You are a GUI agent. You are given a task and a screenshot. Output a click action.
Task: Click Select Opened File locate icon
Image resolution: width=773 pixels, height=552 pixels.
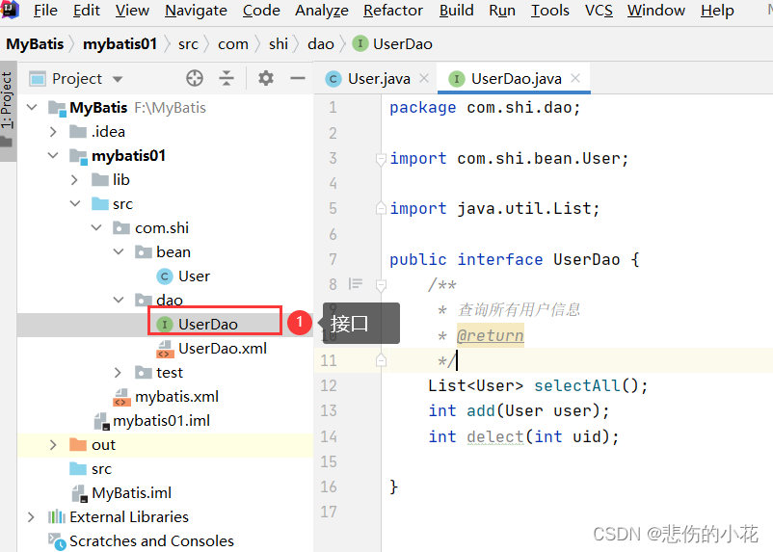pyautogui.click(x=195, y=78)
